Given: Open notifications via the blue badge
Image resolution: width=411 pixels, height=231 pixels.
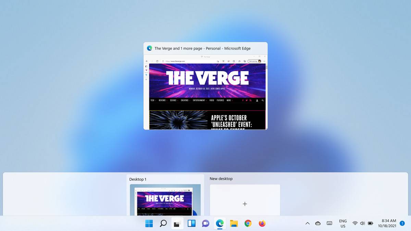Looking at the screenshot, I should tap(402, 223).
